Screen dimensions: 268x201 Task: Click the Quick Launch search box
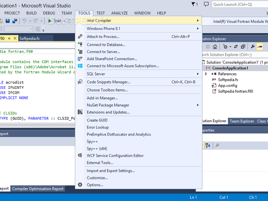[x=240, y=4]
